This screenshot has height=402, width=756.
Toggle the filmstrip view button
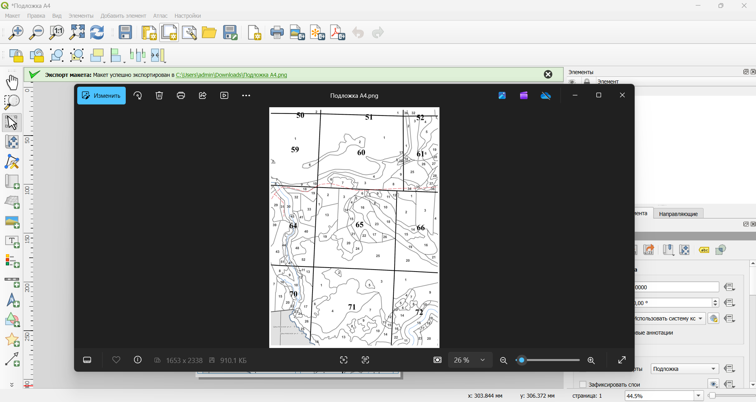coord(87,360)
